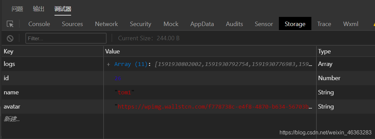Focus the Filter input field
This screenshot has width=375, height=139.
click(x=66, y=38)
